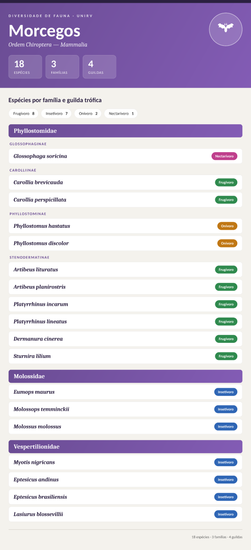This screenshot has width=251, height=550.
Task: Select the Eumops maurus entry
Action: 125,392
